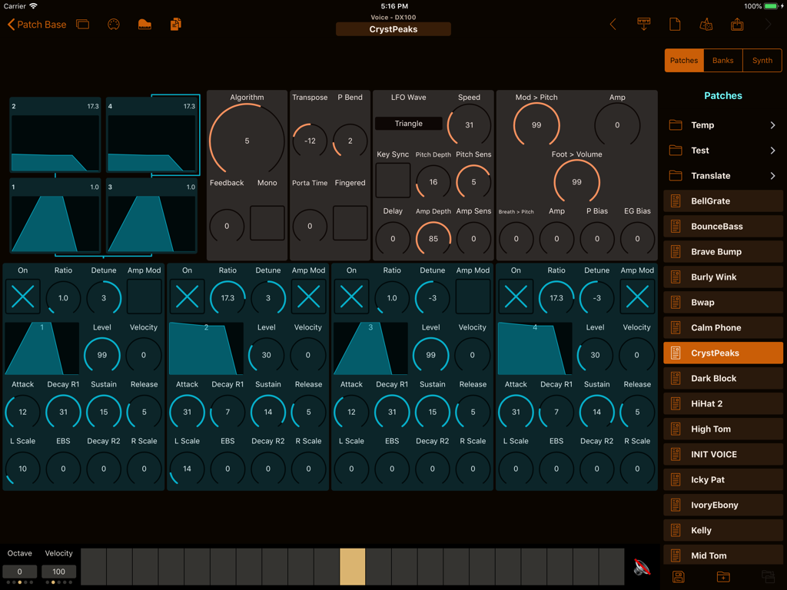This screenshot has width=787, height=590.
Task: Create a new patch with the document icon
Action: coord(675,24)
